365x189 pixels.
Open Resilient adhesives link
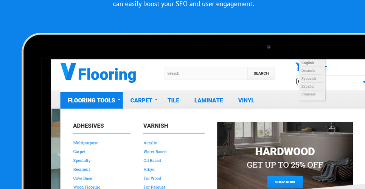(x=81, y=169)
